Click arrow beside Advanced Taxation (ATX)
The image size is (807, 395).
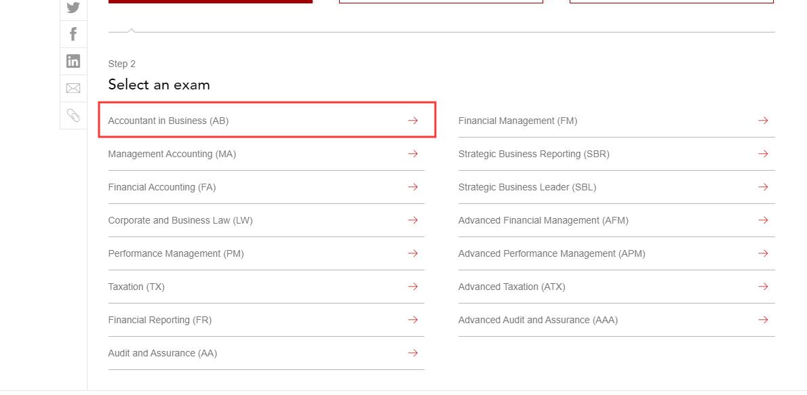pos(763,287)
